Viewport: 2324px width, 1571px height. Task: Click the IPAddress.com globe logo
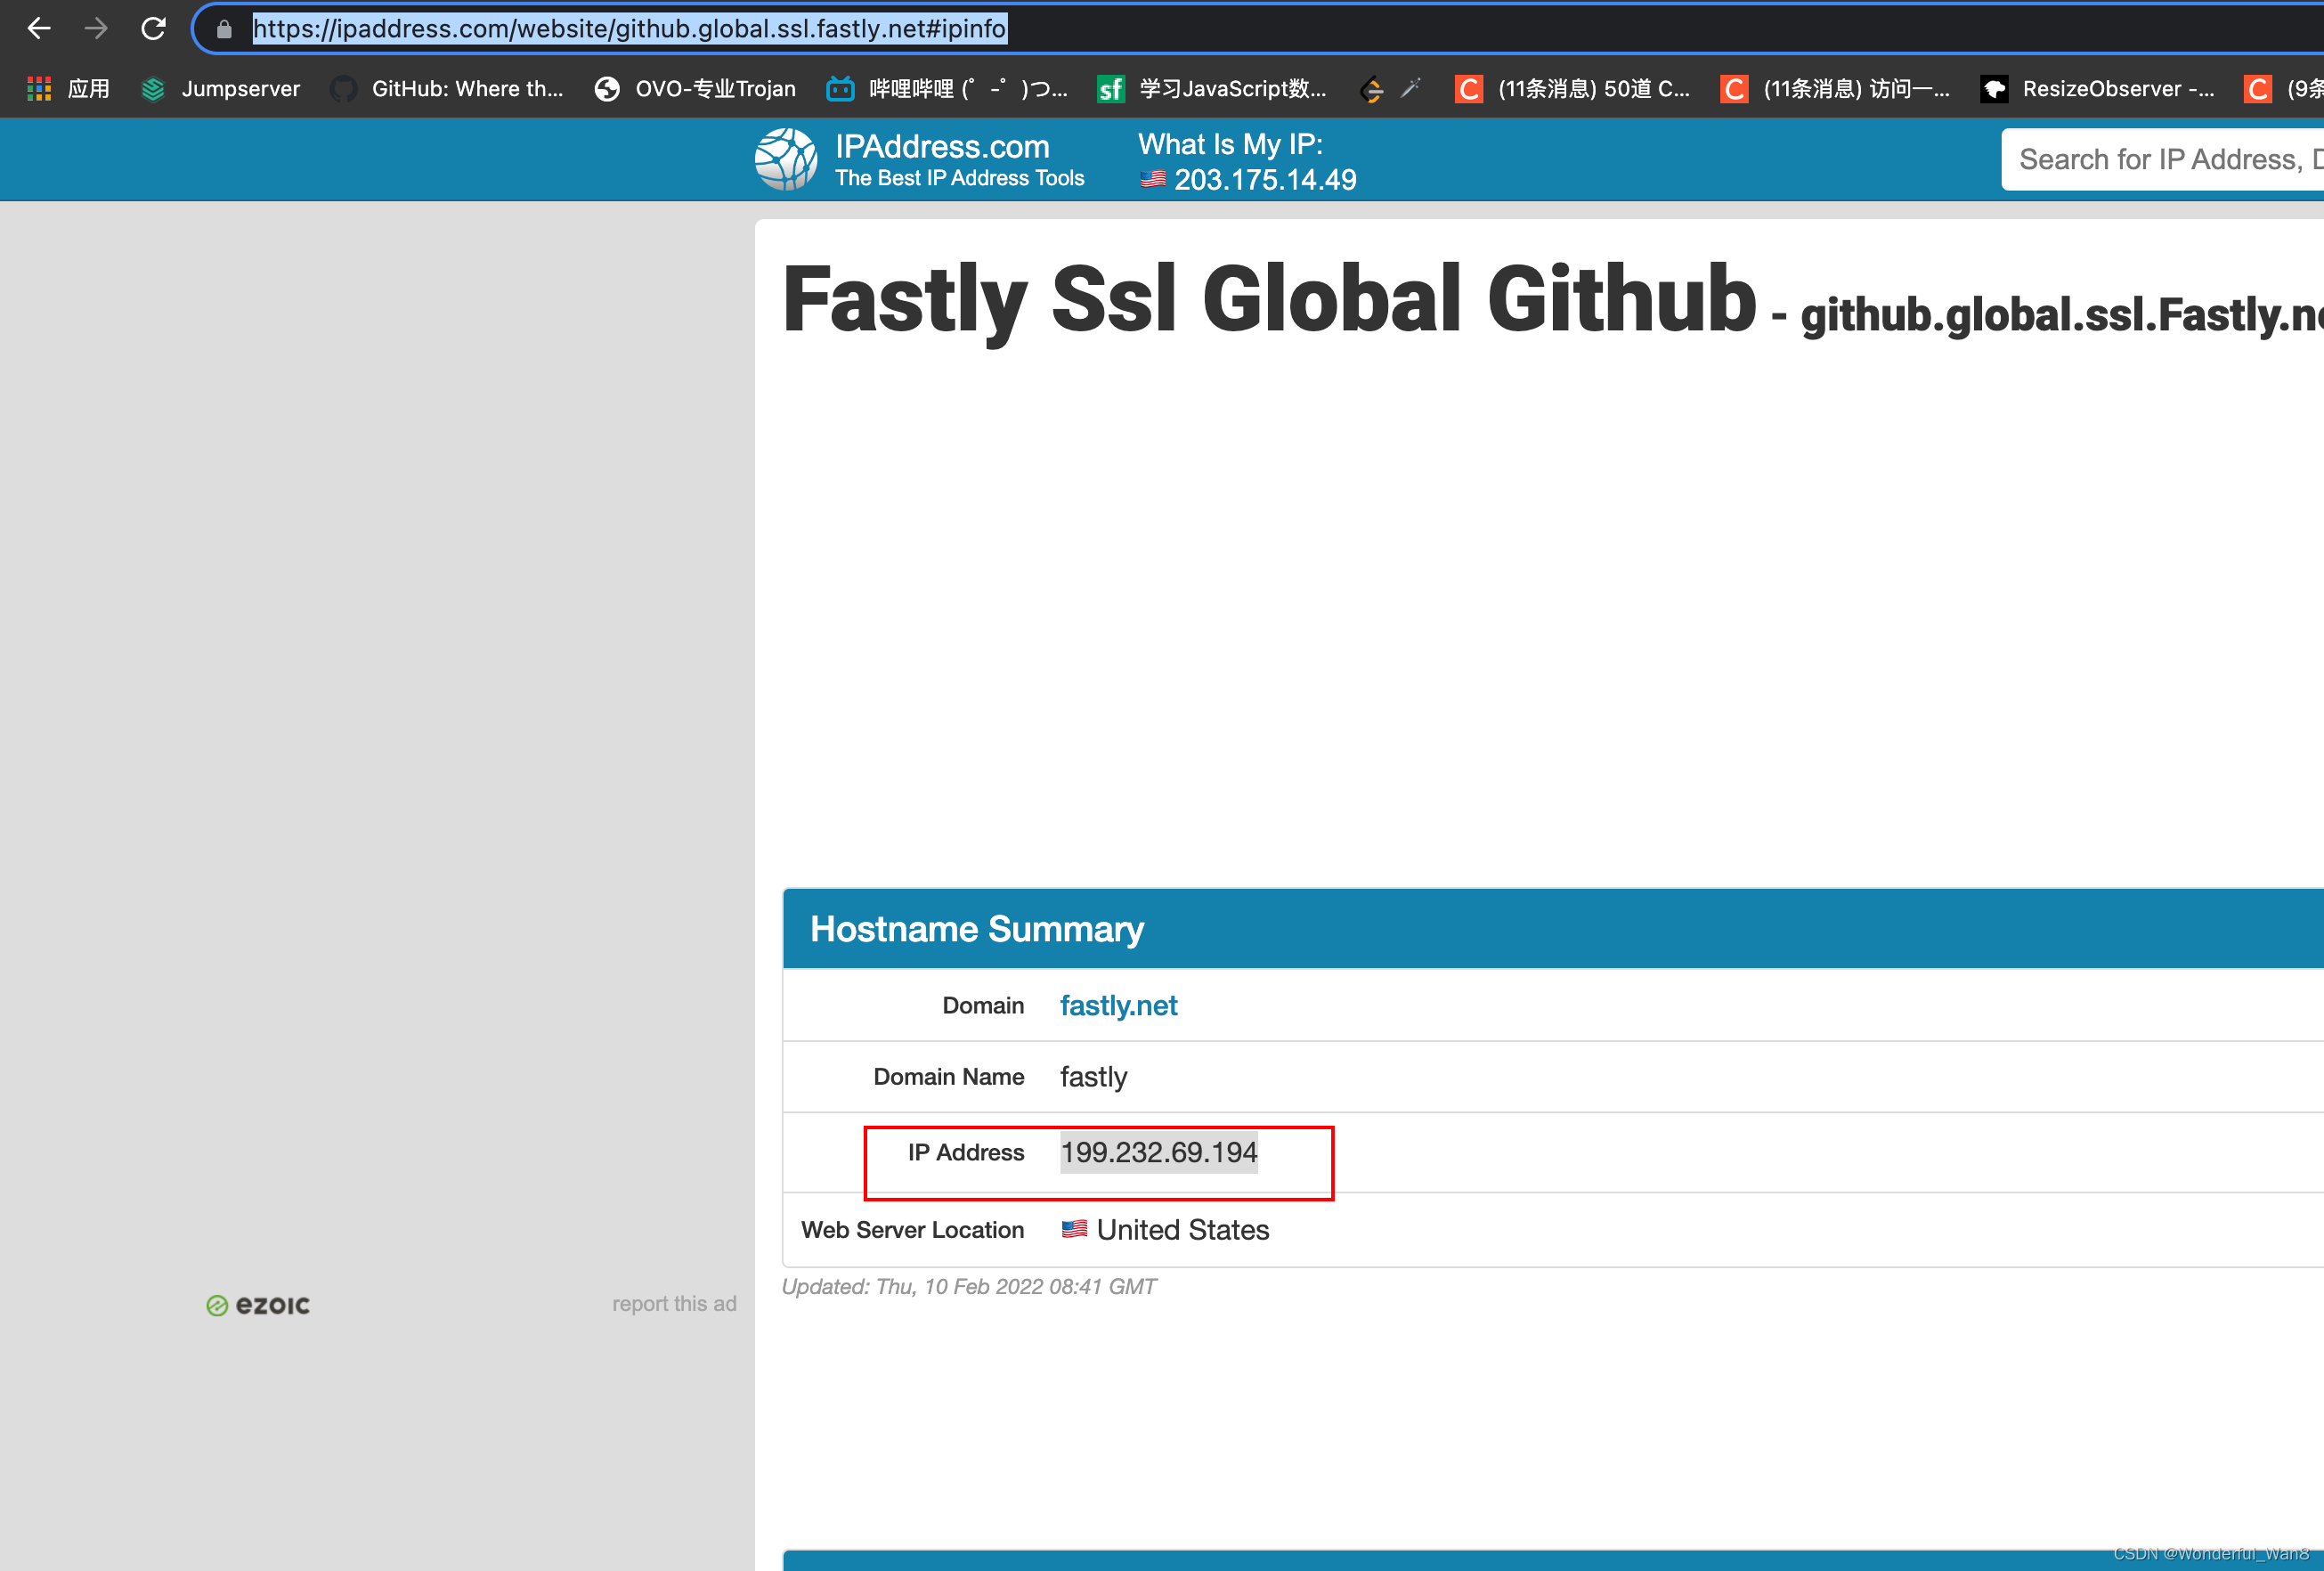click(x=786, y=159)
